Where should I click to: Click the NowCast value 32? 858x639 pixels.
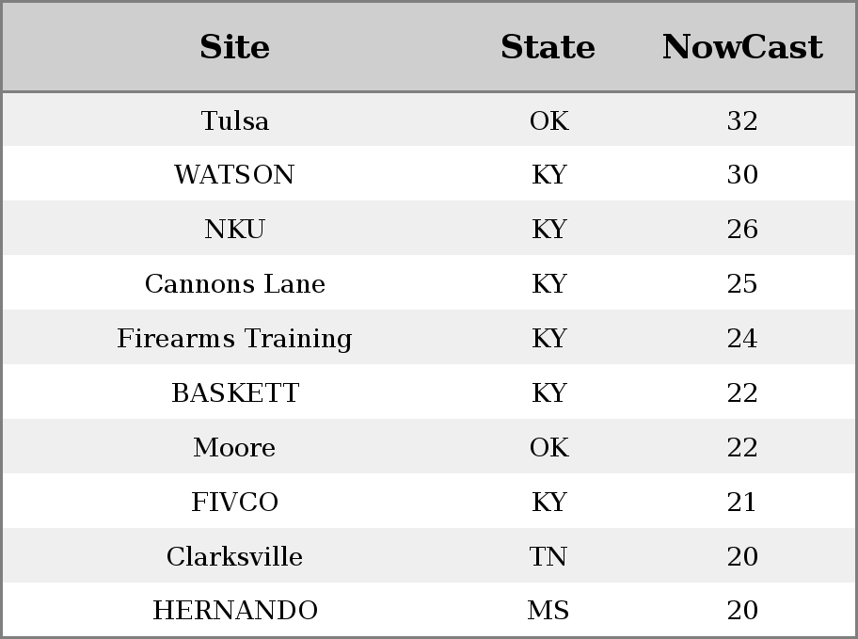(x=742, y=120)
